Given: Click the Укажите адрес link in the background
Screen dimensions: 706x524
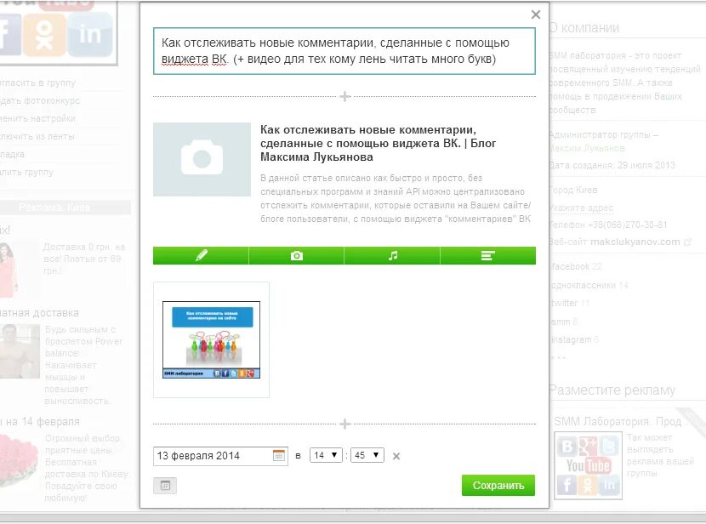Looking at the screenshot, I should click(581, 208).
